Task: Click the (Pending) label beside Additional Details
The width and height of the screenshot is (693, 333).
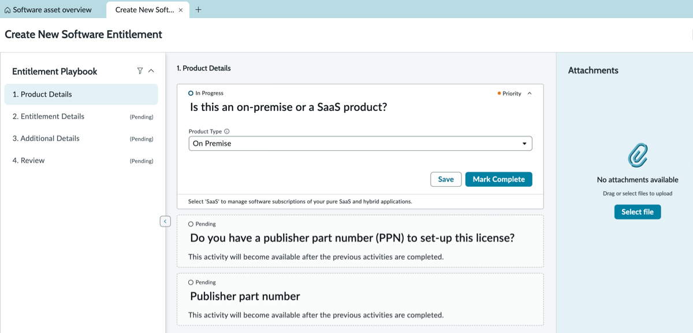Action: click(141, 139)
